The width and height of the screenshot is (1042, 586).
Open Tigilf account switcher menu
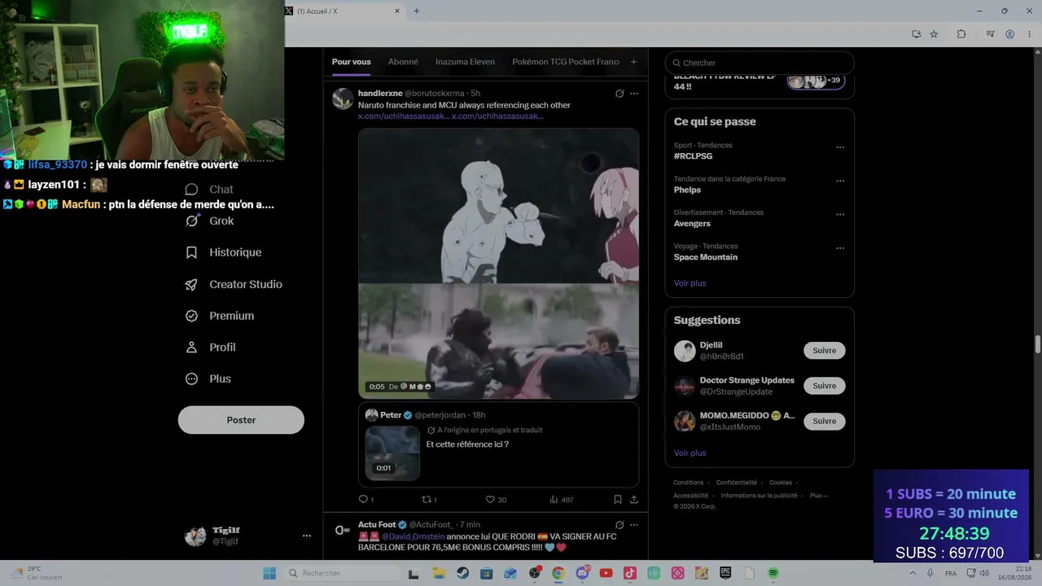[247, 536]
